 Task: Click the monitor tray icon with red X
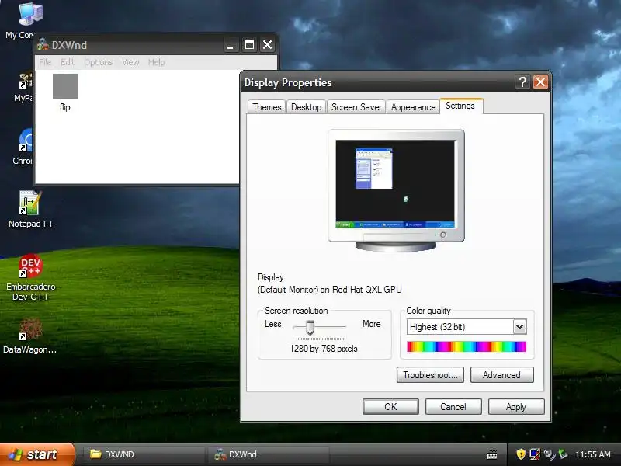click(x=535, y=454)
